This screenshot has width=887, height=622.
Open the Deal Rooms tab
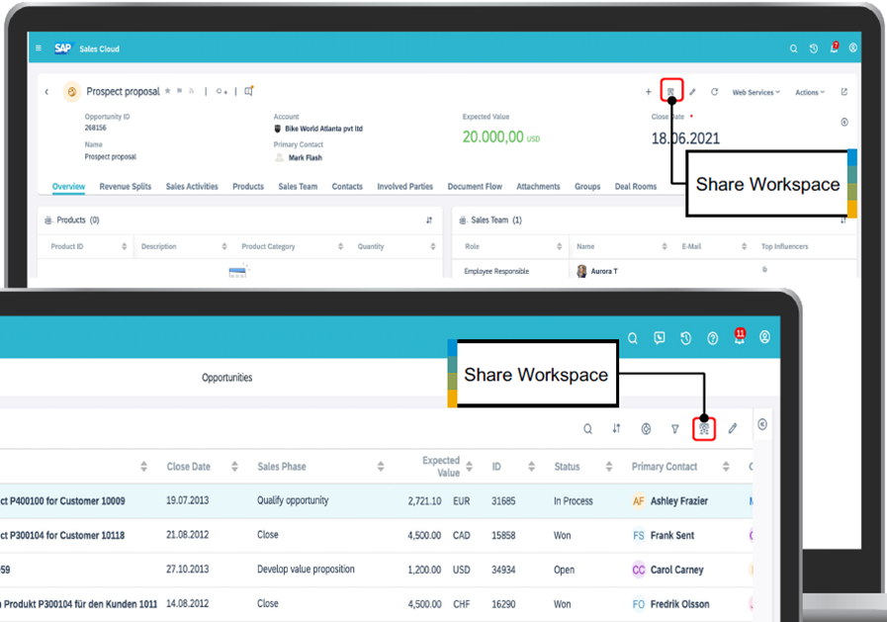click(636, 186)
